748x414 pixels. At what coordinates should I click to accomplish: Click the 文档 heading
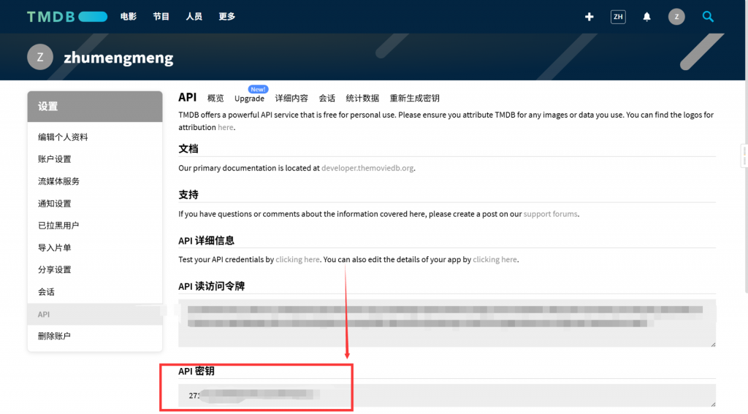click(188, 149)
